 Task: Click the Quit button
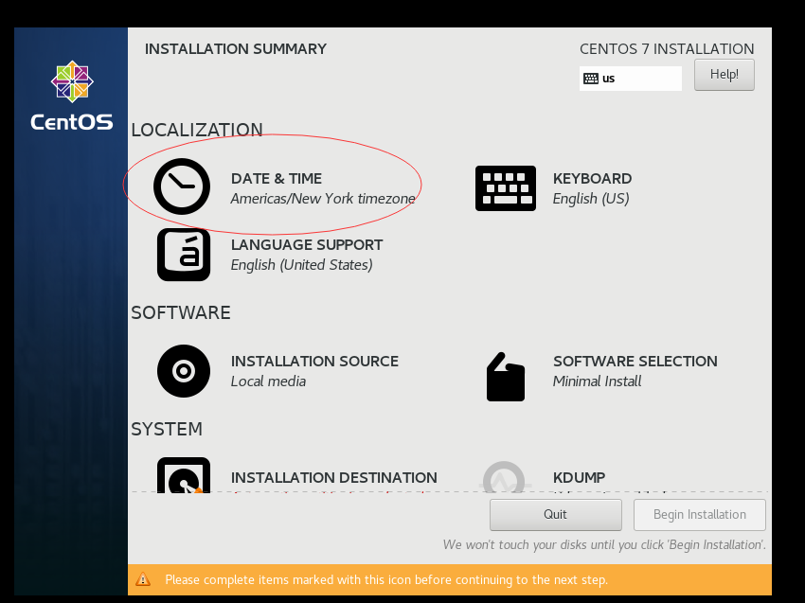coord(556,515)
